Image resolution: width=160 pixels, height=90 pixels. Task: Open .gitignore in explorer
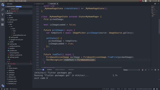click(11, 70)
